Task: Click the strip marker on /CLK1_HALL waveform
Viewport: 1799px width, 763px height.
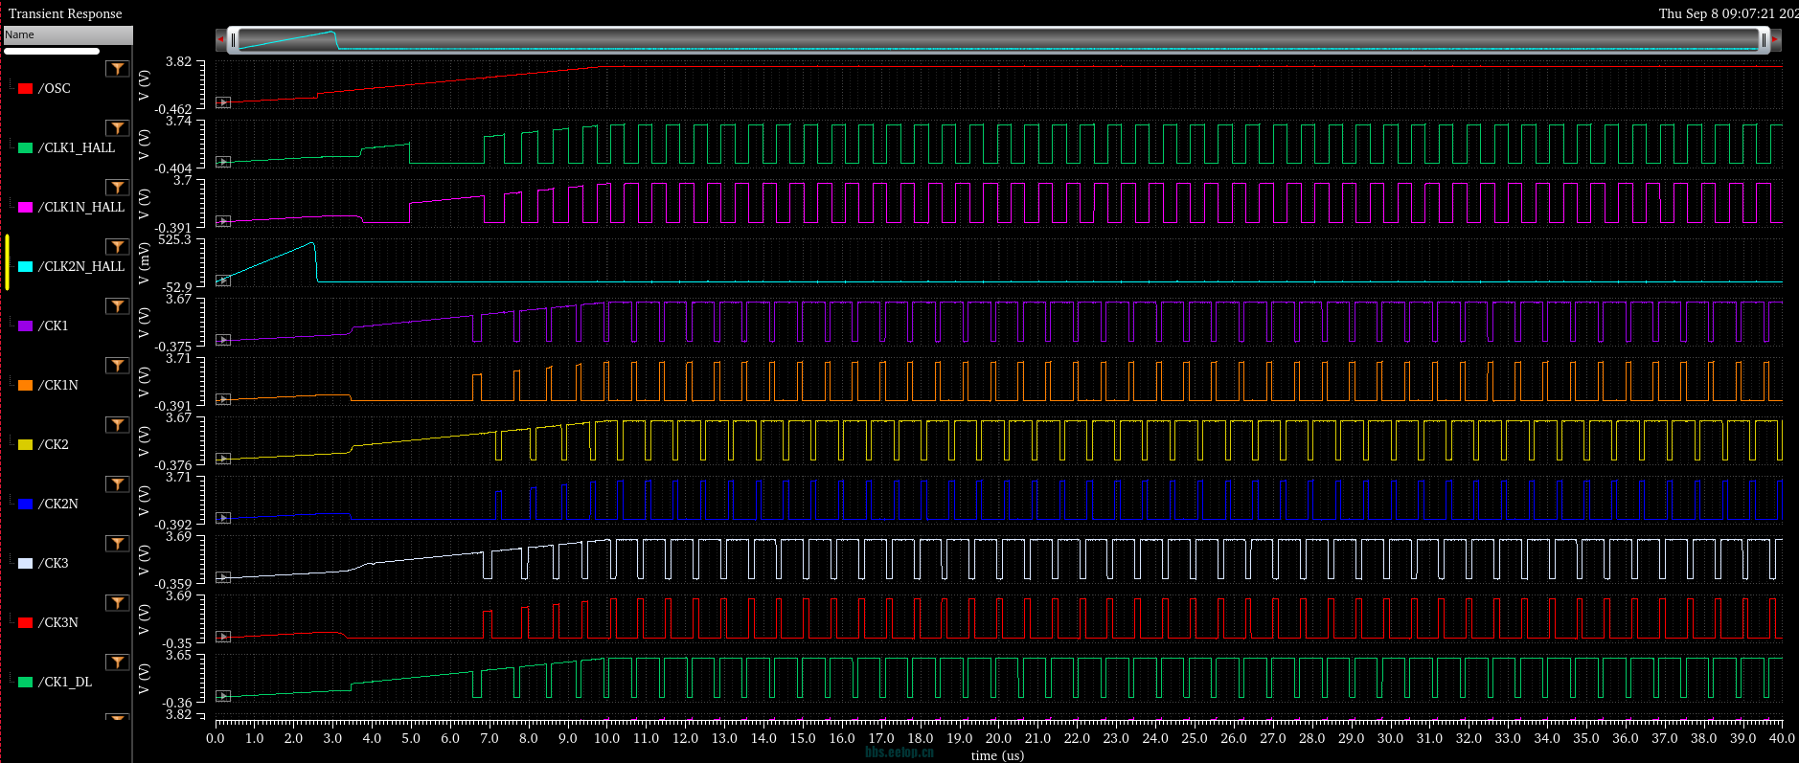Action: point(223,162)
